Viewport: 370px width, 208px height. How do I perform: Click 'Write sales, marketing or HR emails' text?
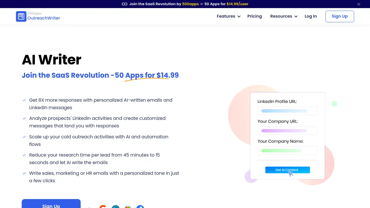coord(104,177)
